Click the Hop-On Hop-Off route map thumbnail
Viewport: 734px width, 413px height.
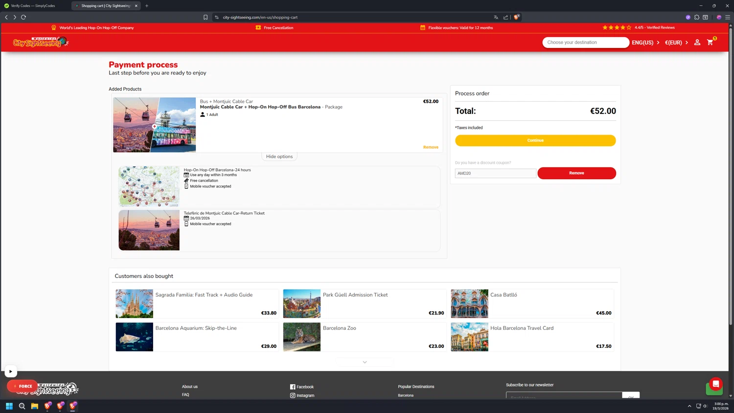coord(149,186)
